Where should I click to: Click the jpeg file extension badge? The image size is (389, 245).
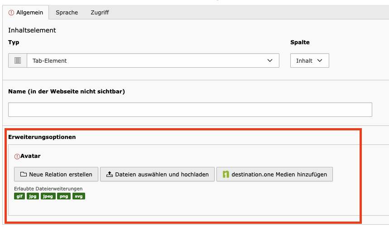(48, 196)
